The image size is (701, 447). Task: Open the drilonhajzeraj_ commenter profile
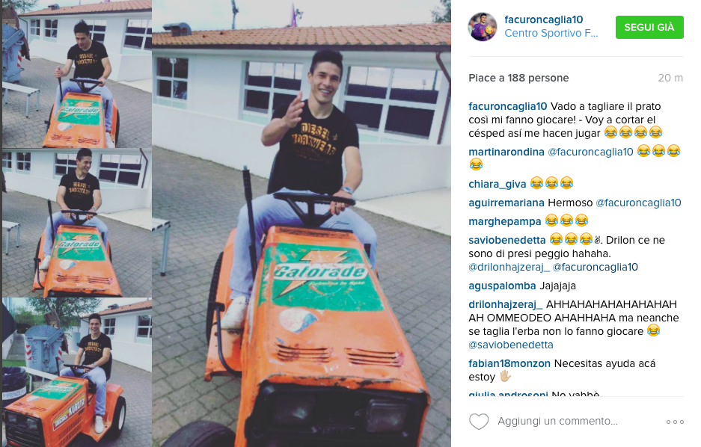(505, 304)
